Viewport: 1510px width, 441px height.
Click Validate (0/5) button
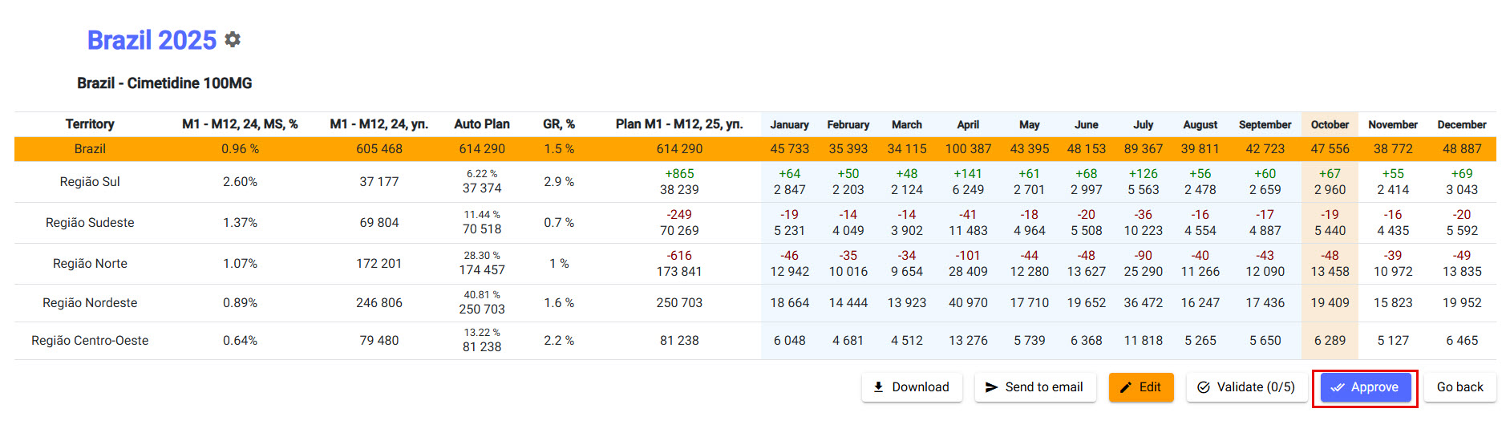pos(1246,387)
